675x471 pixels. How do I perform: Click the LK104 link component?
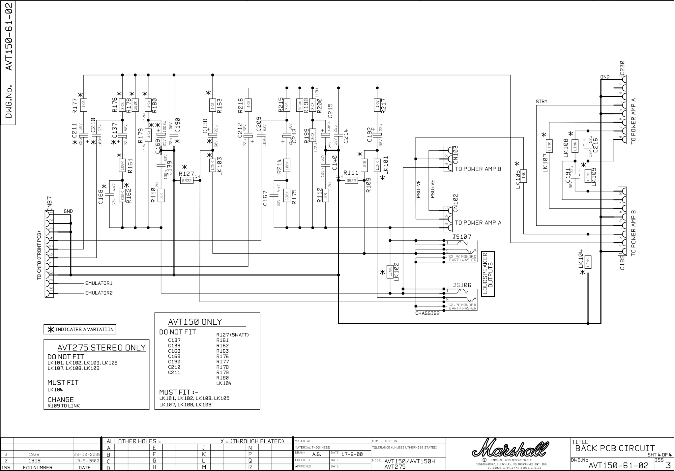(x=588, y=262)
